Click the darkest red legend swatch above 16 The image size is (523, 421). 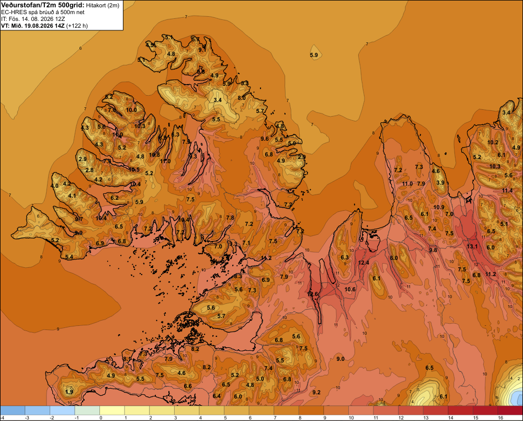(x=510, y=411)
